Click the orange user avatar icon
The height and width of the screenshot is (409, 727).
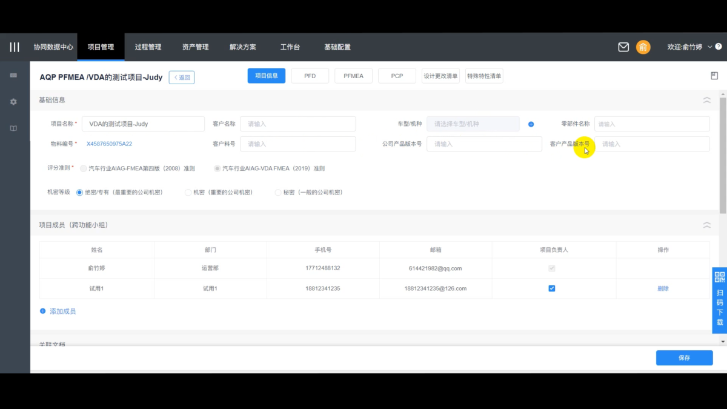coord(643,47)
